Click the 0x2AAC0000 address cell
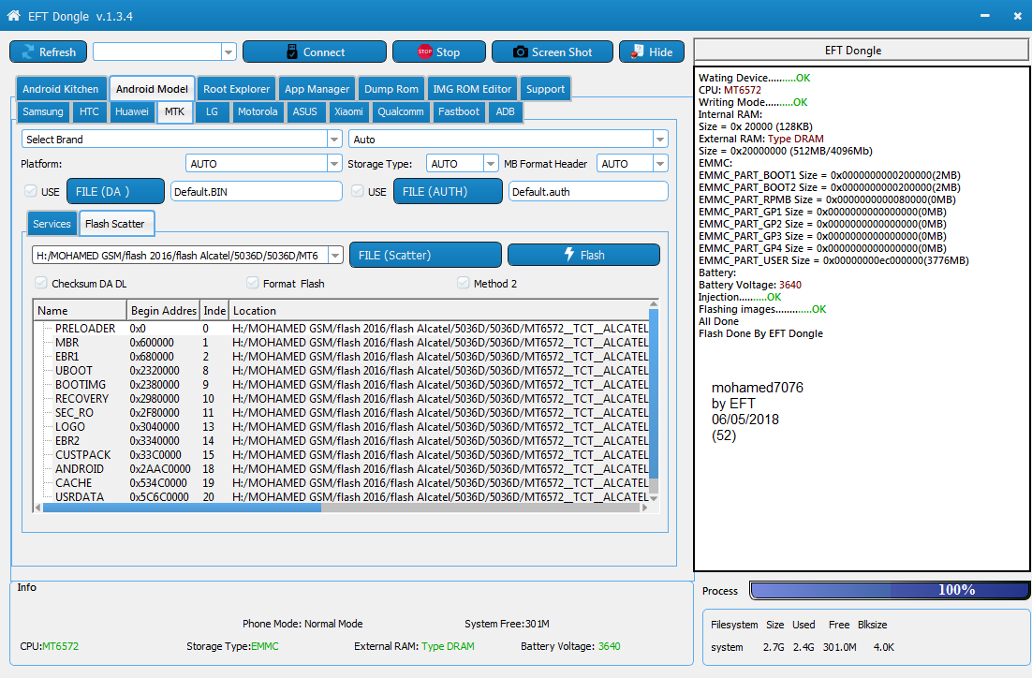The image size is (1032, 678). (x=160, y=468)
